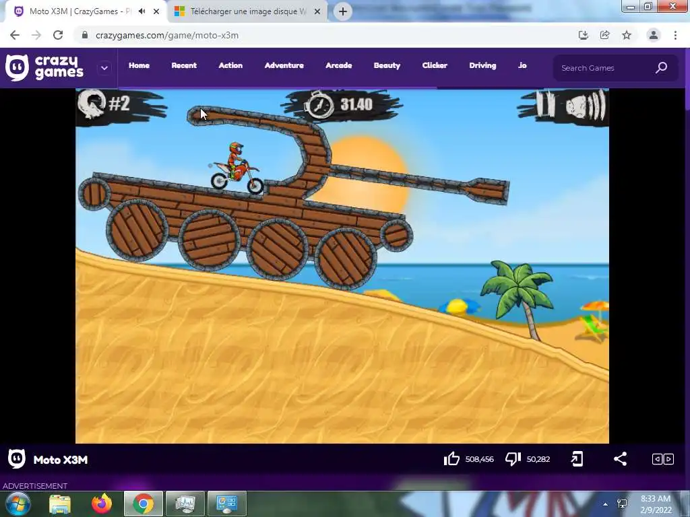Viewport: 690px width, 517px height.
Task: Click the Chrome taskbar button
Action: pyautogui.click(x=143, y=504)
